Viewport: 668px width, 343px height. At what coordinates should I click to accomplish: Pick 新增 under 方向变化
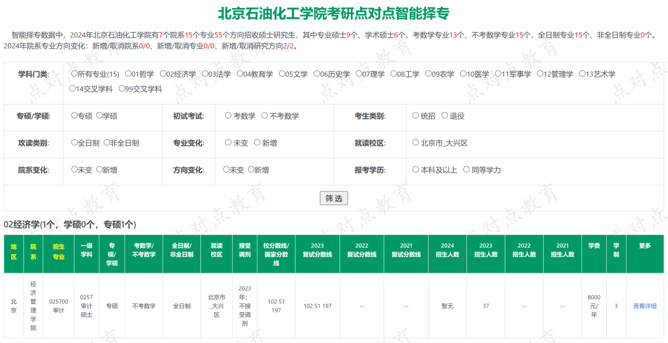[251, 169]
